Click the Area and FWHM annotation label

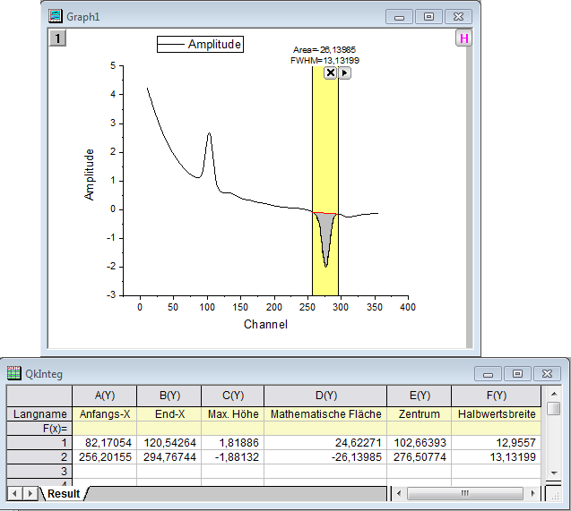click(324, 55)
